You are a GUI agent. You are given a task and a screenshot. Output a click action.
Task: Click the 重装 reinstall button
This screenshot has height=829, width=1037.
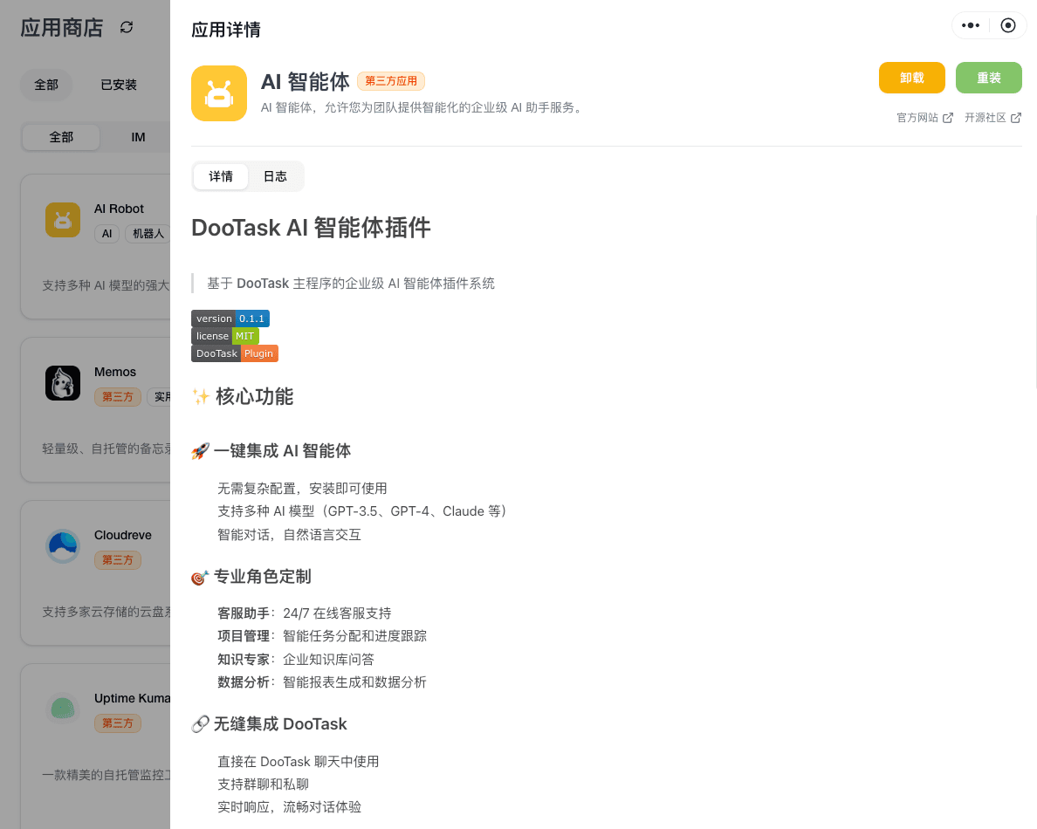[989, 78]
